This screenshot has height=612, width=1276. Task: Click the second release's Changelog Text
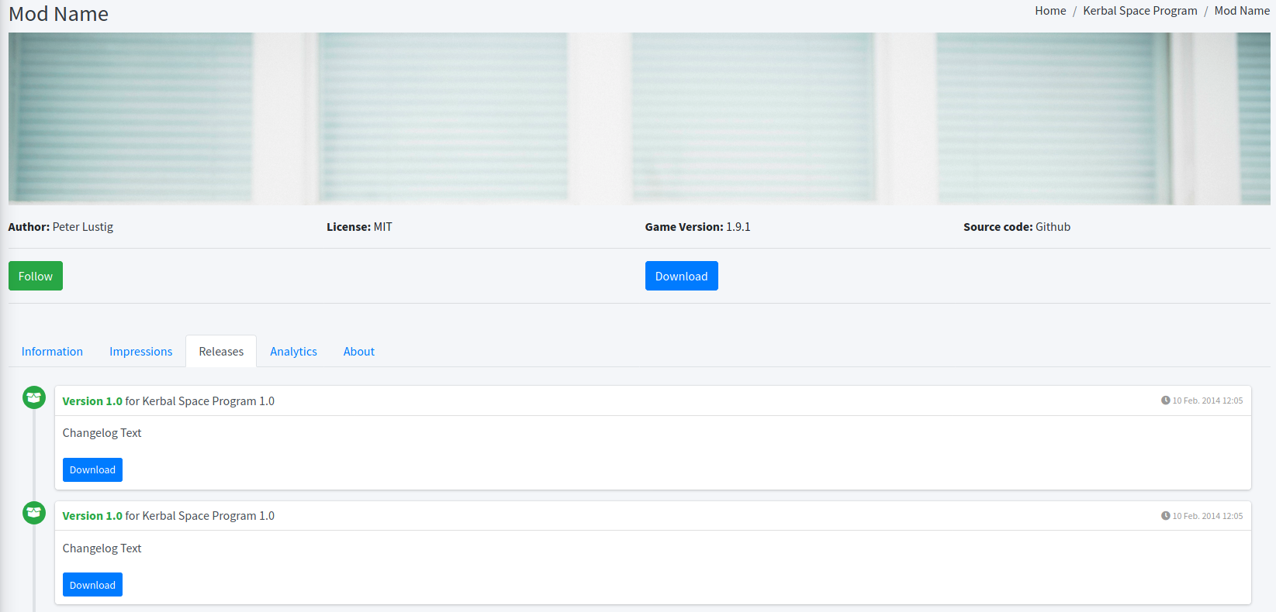coord(102,548)
